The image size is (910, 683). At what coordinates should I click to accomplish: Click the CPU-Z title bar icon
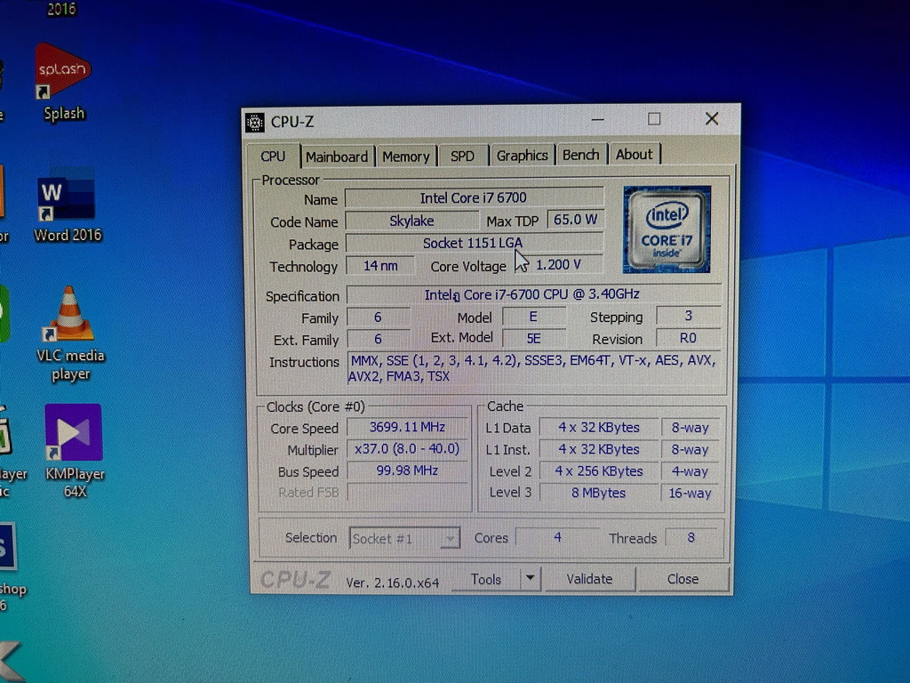(255, 122)
